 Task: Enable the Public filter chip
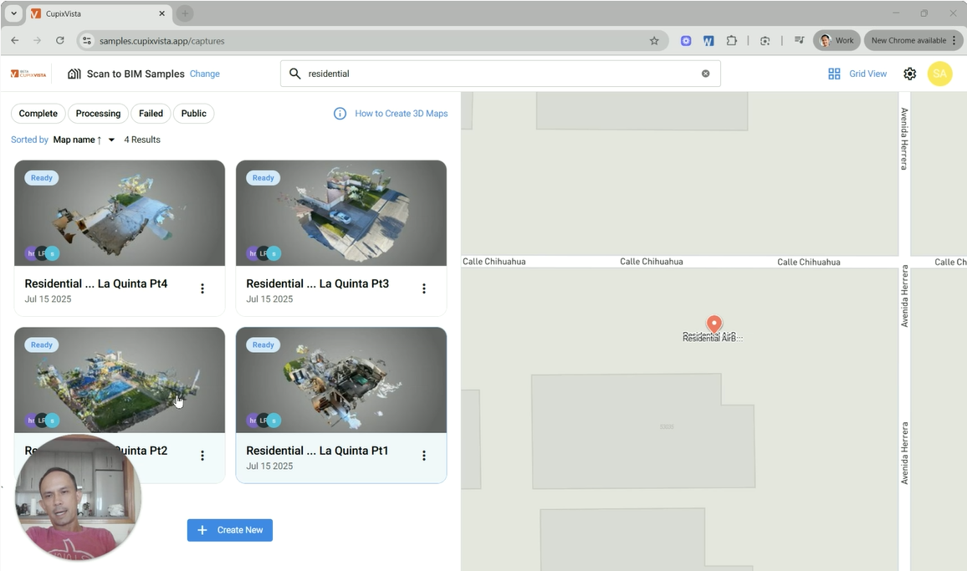[x=193, y=114]
